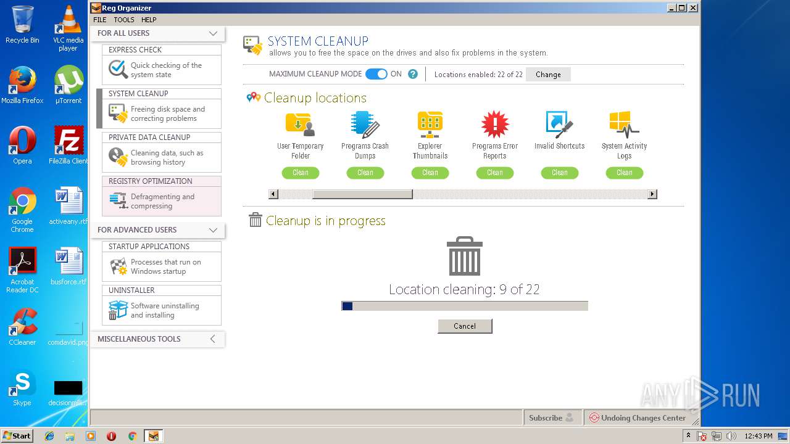Open the TOOLS menu
Screen dimensions: 790x444
124,20
